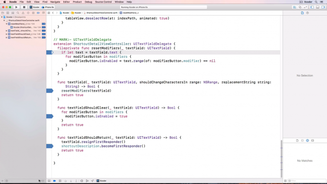Pause program execution in debug bar
The height and width of the screenshot is (184, 327).
(x=60, y=181)
